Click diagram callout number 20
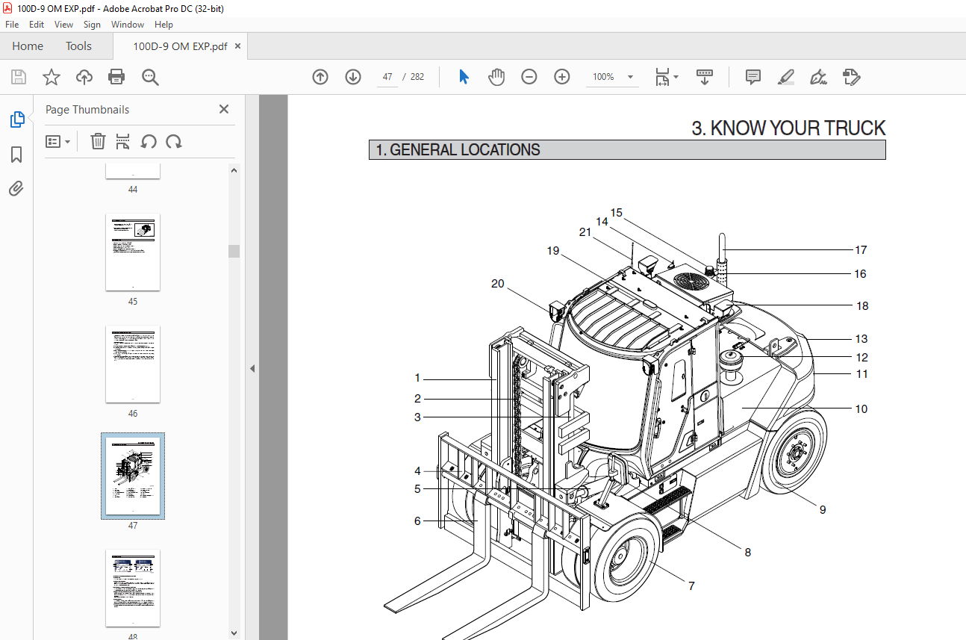This screenshot has height=640, width=966. pyautogui.click(x=498, y=284)
